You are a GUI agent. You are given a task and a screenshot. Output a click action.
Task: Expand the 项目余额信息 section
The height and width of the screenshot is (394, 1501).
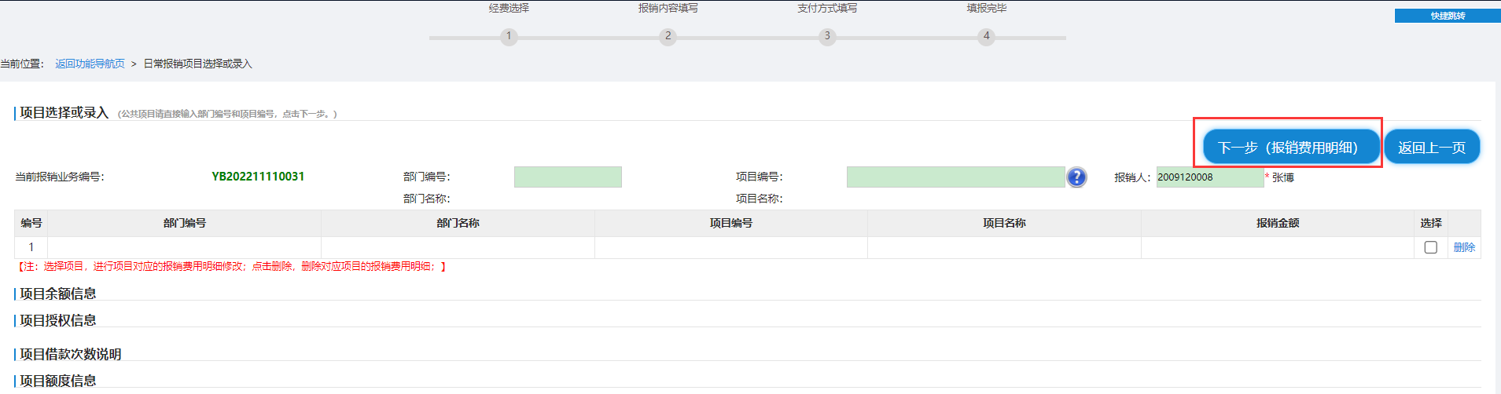(57, 294)
